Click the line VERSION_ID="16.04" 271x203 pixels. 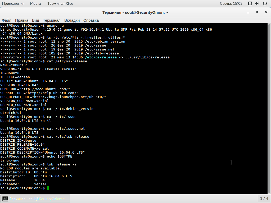[x=19, y=85]
